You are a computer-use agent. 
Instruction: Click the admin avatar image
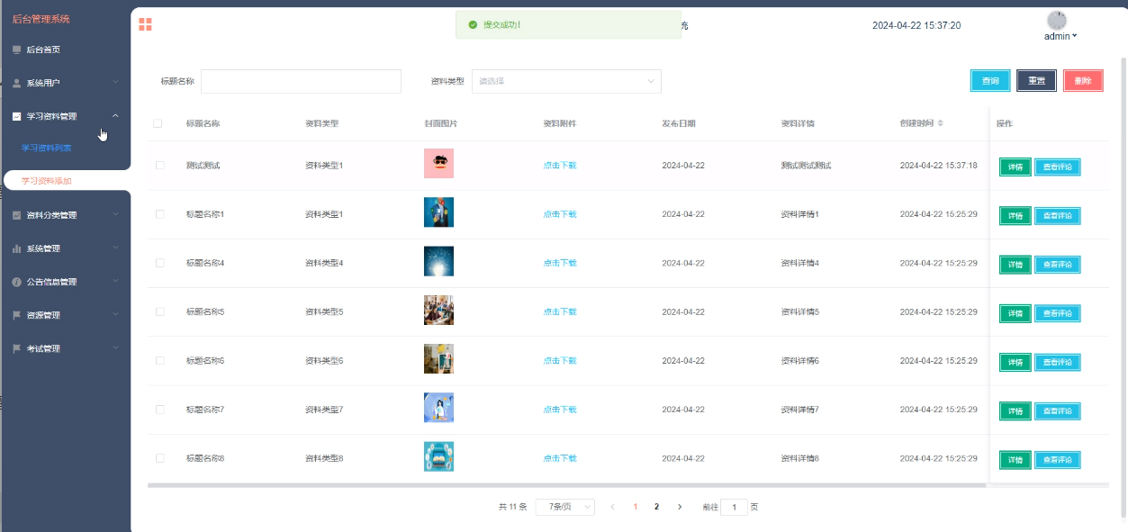[x=1057, y=21]
